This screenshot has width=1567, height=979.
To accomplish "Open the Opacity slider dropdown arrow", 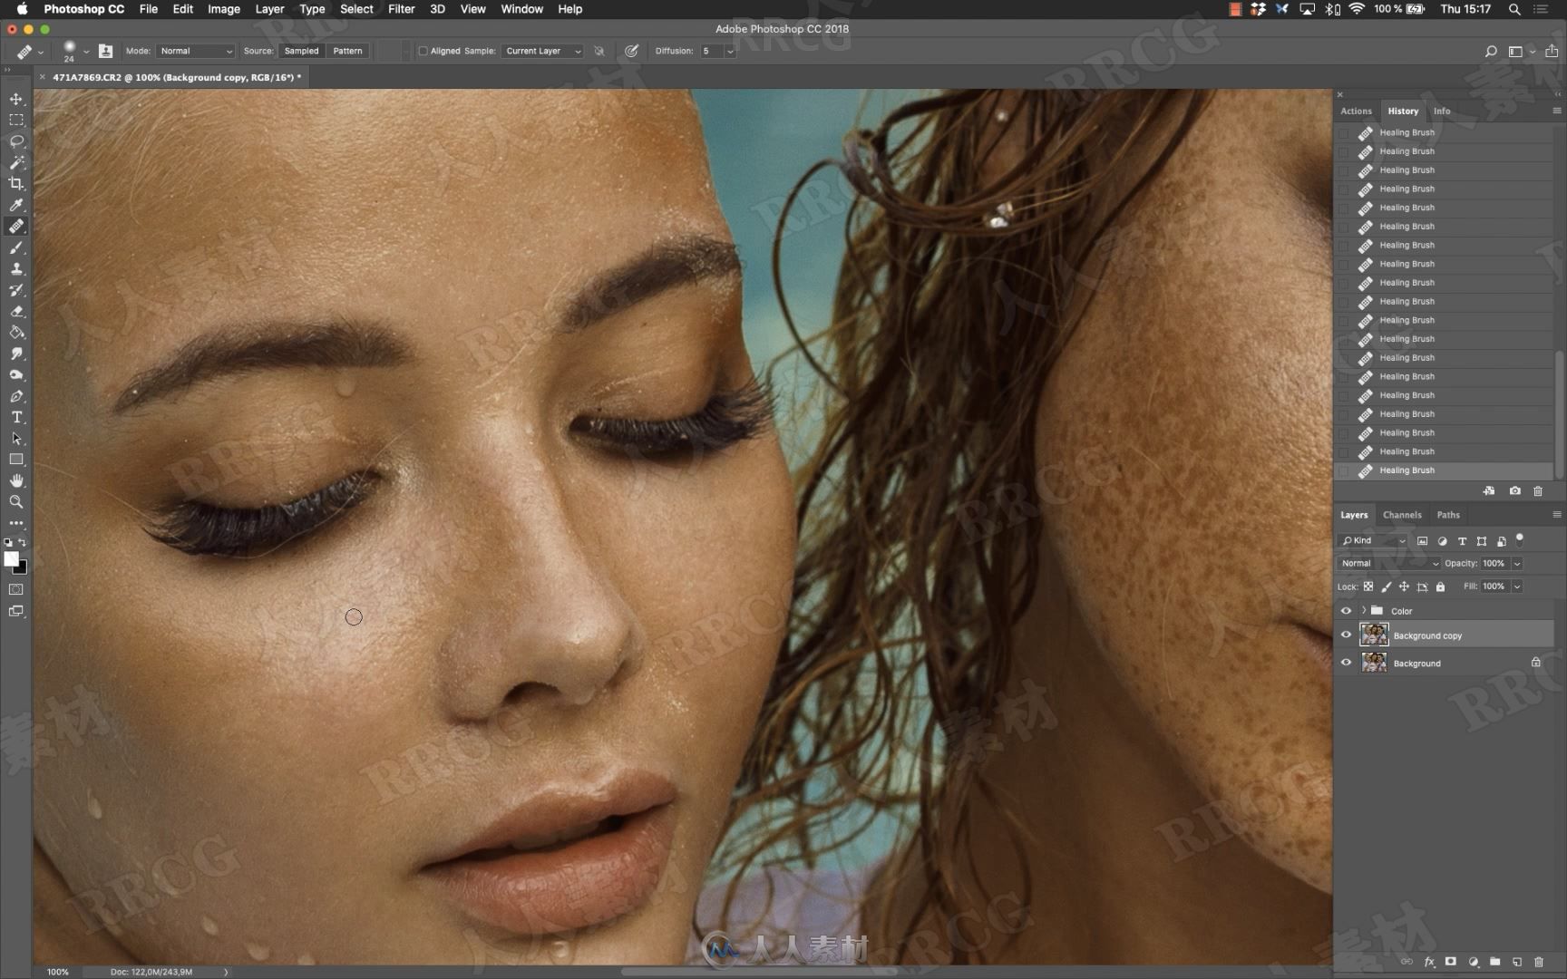I will coord(1517,563).
